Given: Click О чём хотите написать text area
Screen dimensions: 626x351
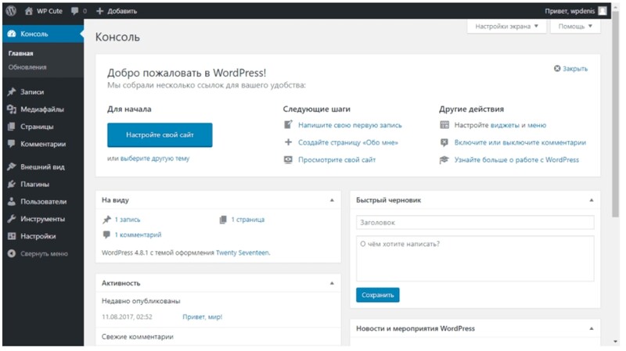Looking at the screenshot, I should [475, 259].
